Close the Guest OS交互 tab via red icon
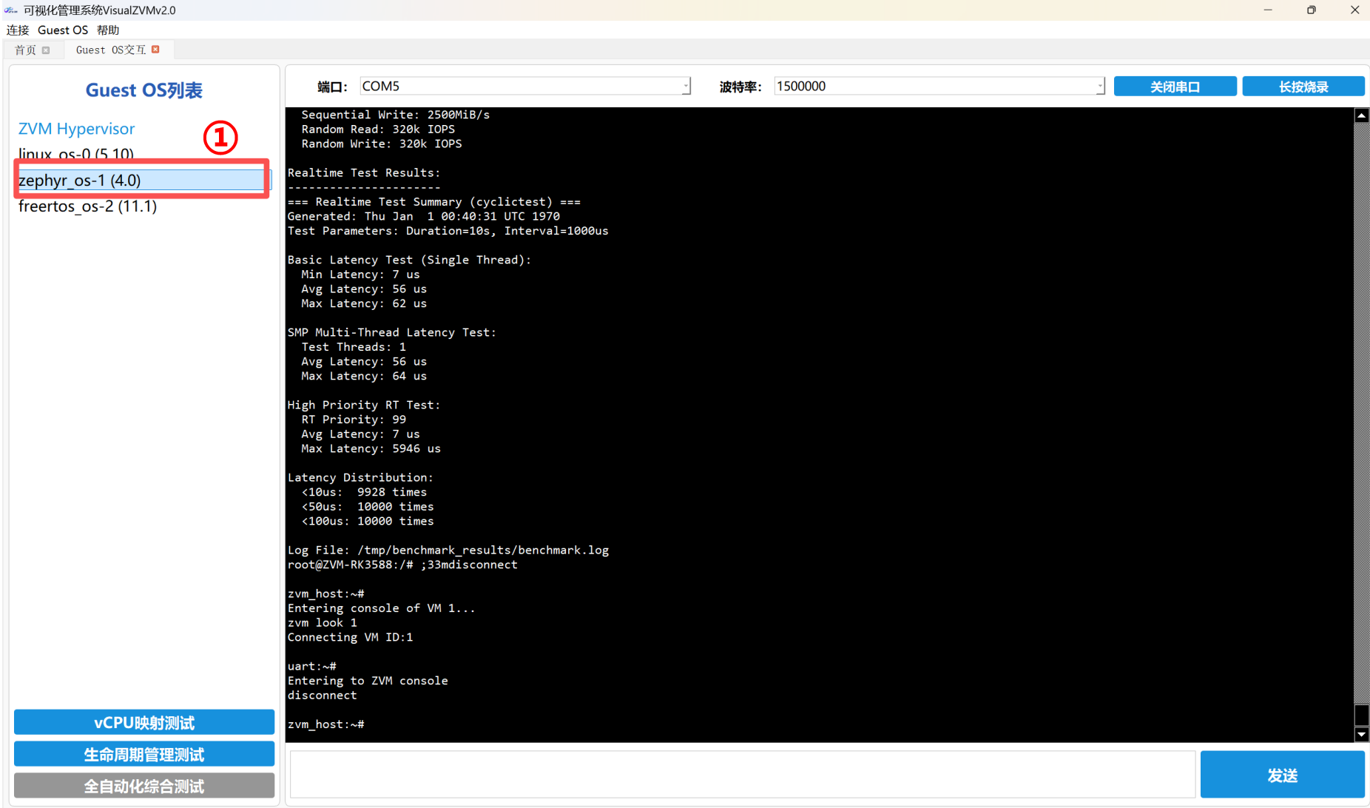Image resolution: width=1370 pixels, height=808 pixels. (155, 50)
